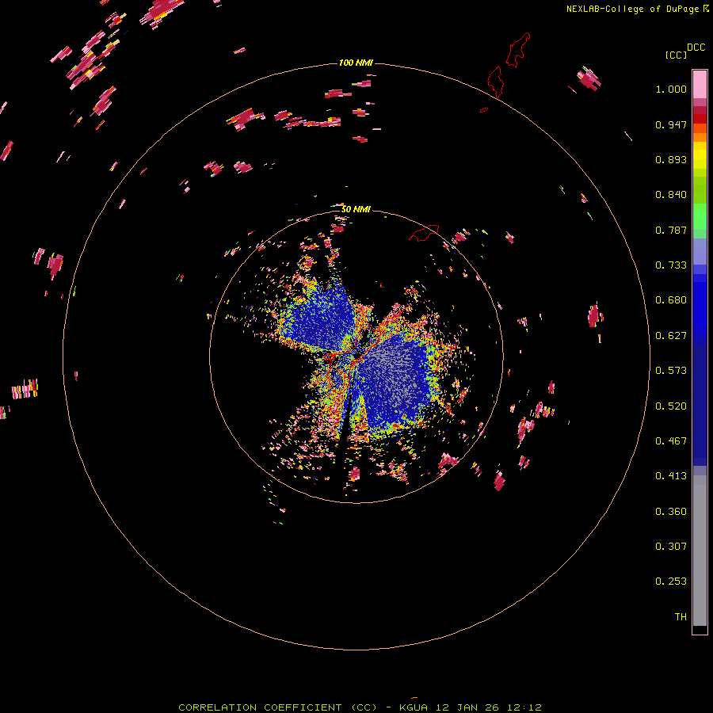Click the 100 NMI range ring label
Screen dimensions: 713x713
(x=356, y=63)
